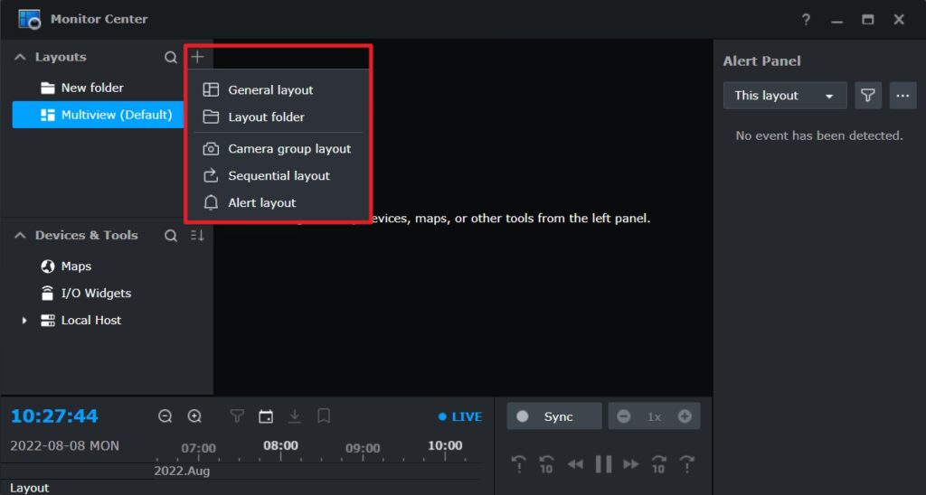Open the timeline calendar date picker
This screenshot has width=926, height=495.
[x=266, y=416]
